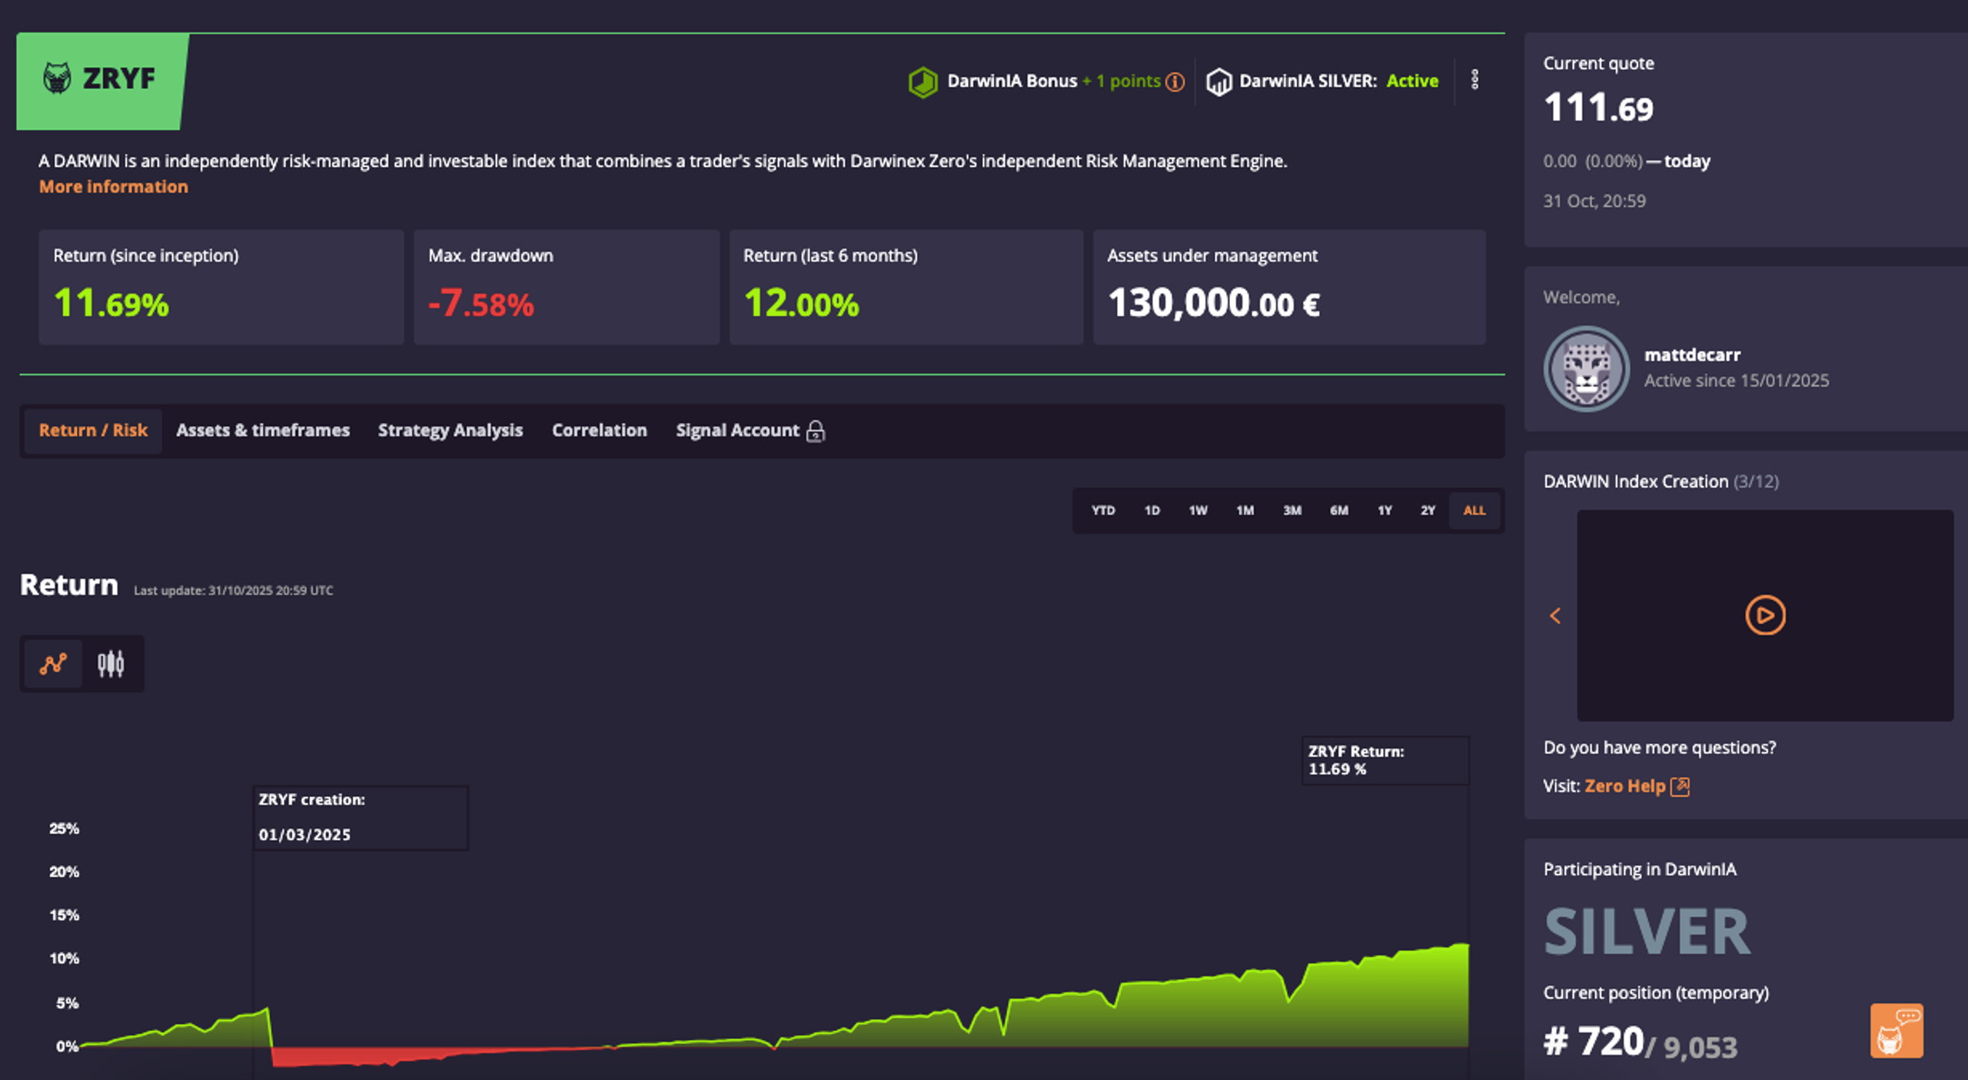Viewport: 1968px width, 1080px height.
Task: Click the DarwinIA SILVER badge icon
Action: (x=1219, y=81)
